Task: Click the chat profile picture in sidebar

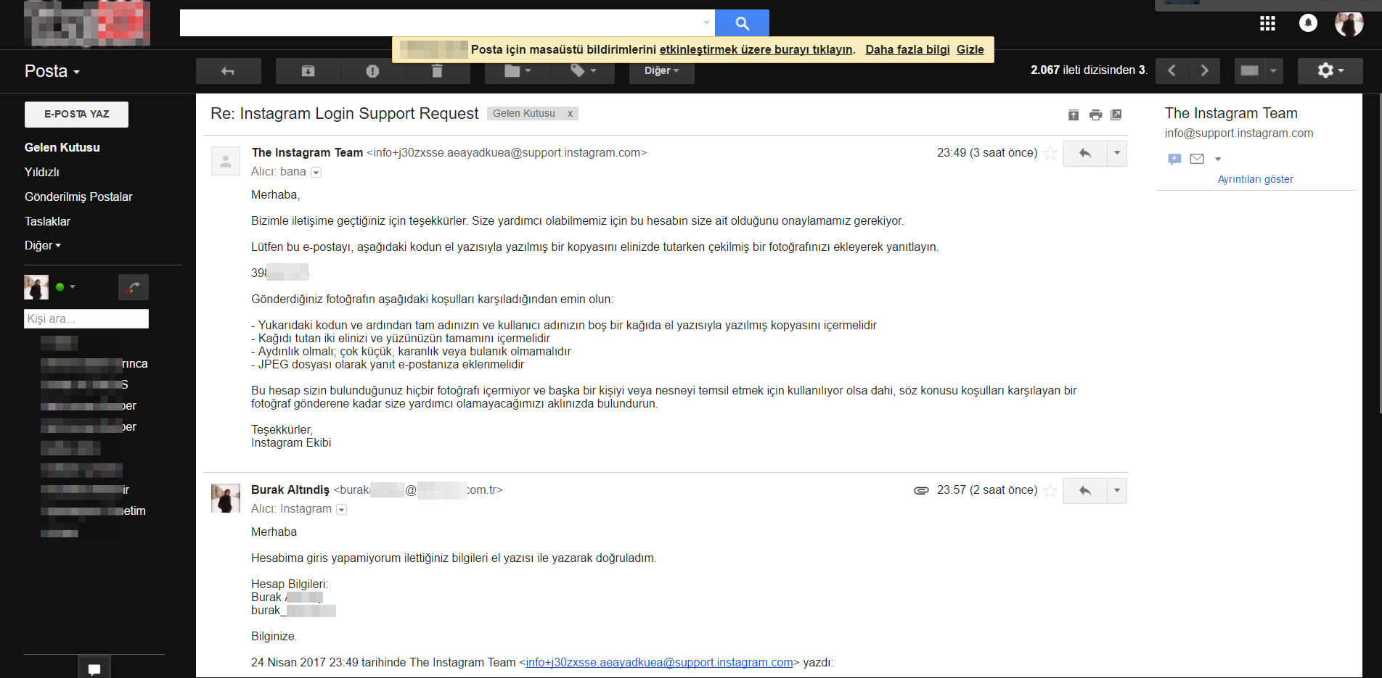Action: point(36,287)
